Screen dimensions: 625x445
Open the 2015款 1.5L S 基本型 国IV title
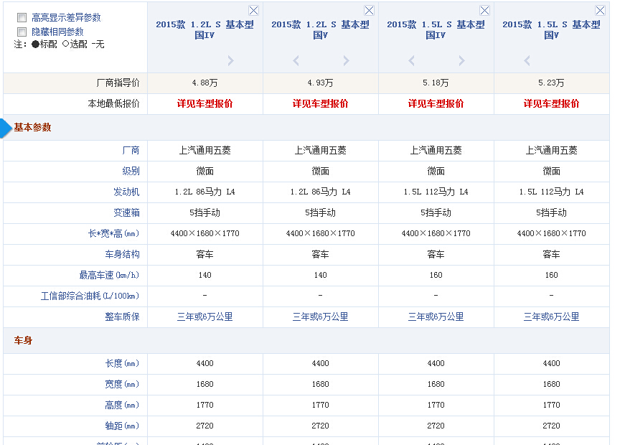pyautogui.click(x=436, y=29)
